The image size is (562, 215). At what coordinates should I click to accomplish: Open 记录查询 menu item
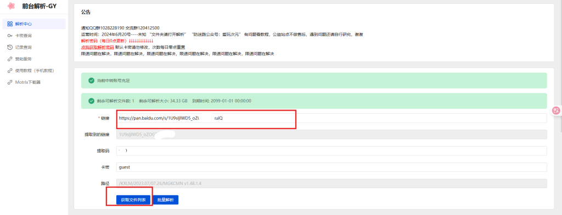34,47
